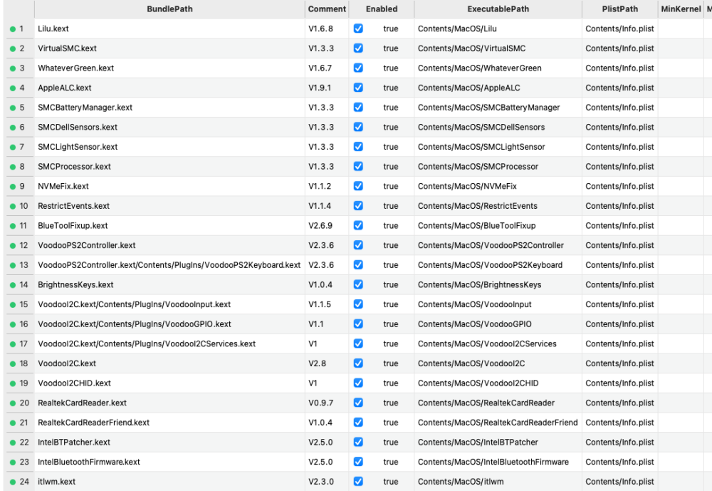712x491 pixels.
Task: Click PlistPath cell of RestrictEvents row
Action: point(620,206)
